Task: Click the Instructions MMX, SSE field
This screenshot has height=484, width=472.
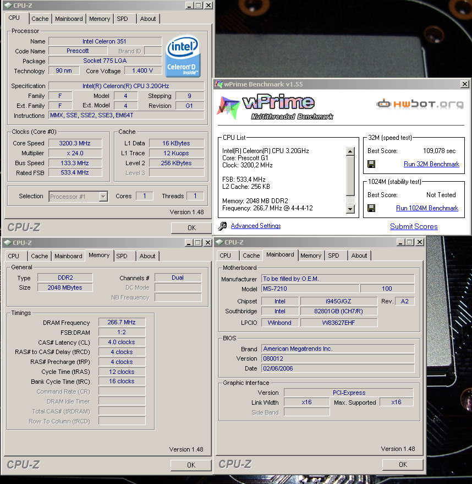Action: coord(127,116)
